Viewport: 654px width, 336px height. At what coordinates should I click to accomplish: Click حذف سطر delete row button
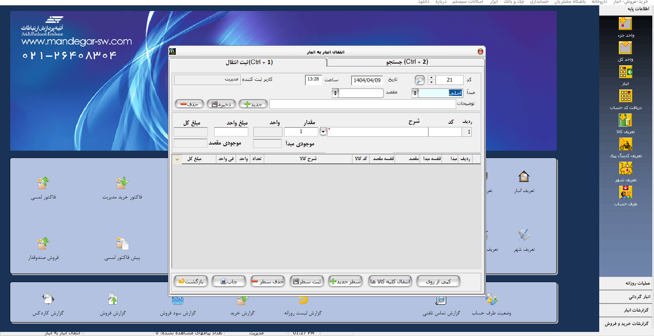[x=267, y=281]
